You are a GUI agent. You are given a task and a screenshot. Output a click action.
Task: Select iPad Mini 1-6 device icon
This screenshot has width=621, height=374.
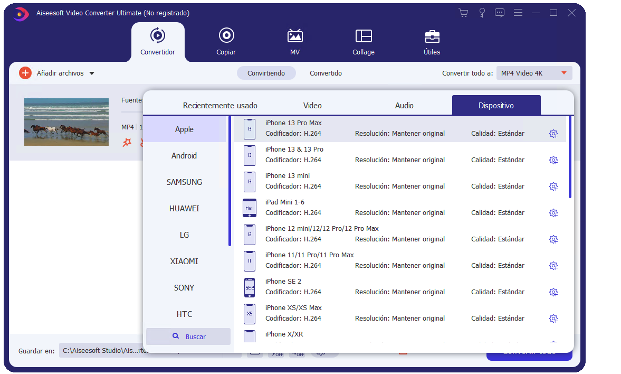250,208
